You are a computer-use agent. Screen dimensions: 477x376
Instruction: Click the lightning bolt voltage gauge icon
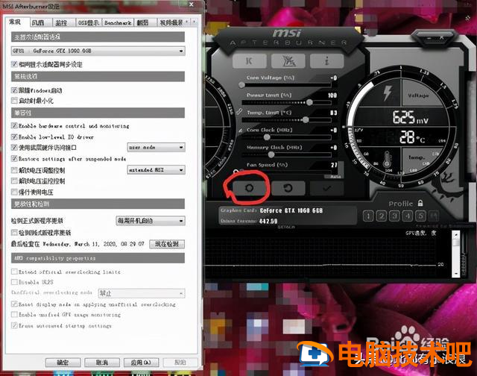tap(387, 93)
